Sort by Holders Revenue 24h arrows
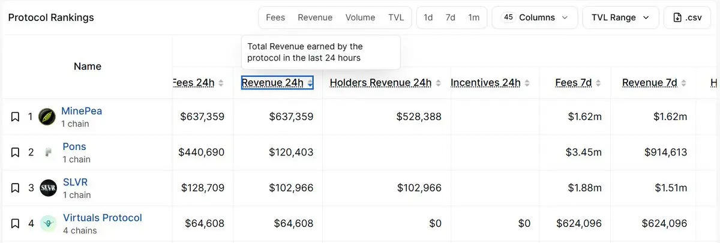The height and width of the screenshot is (243, 720). pyautogui.click(x=438, y=83)
